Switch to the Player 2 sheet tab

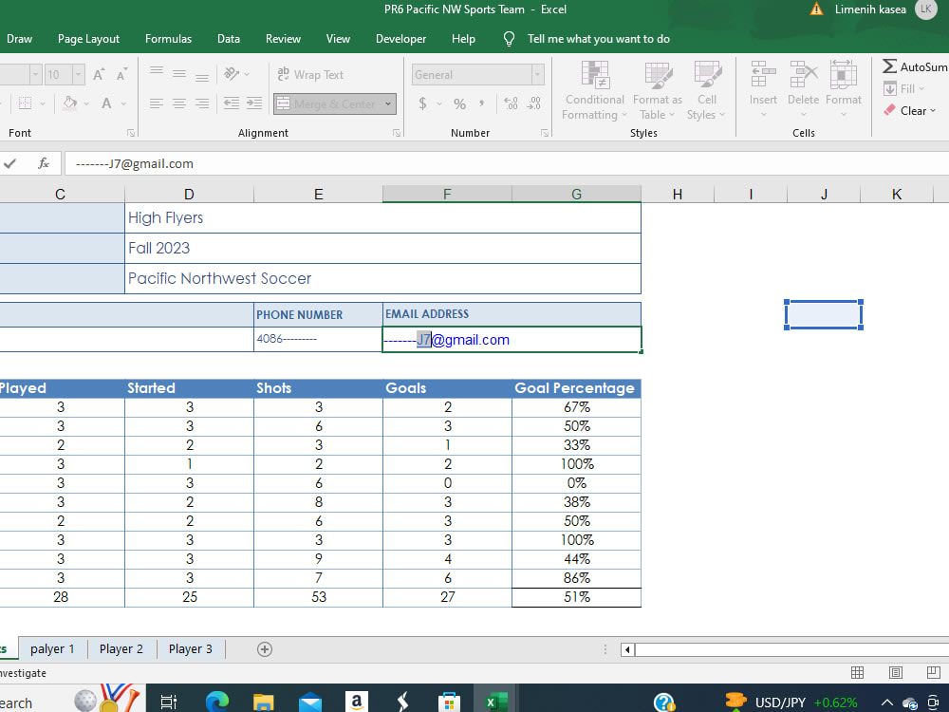121,649
